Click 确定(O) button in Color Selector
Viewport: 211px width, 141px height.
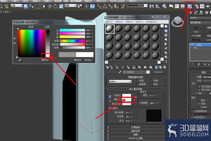(78, 60)
